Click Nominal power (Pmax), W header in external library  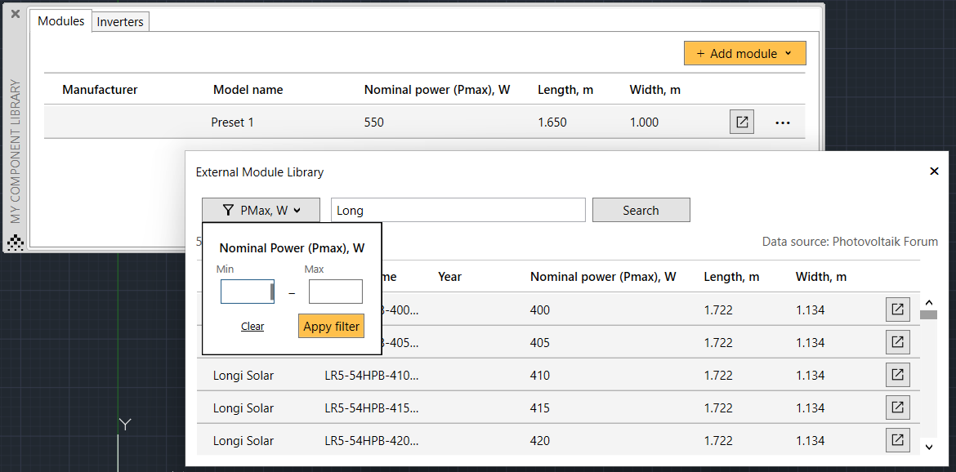tap(603, 277)
